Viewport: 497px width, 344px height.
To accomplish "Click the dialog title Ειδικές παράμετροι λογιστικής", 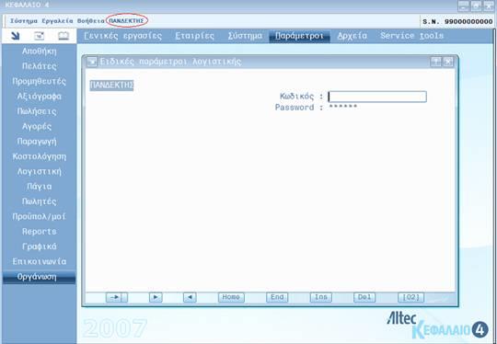I will point(170,62).
